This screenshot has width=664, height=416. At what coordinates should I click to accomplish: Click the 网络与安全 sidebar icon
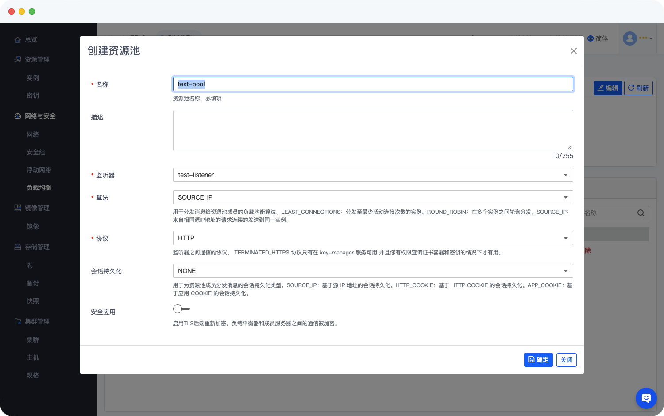pyautogui.click(x=18, y=116)
